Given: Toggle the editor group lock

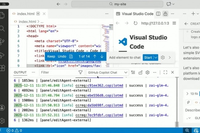Looking at the screenshot, I should (165, 14).
